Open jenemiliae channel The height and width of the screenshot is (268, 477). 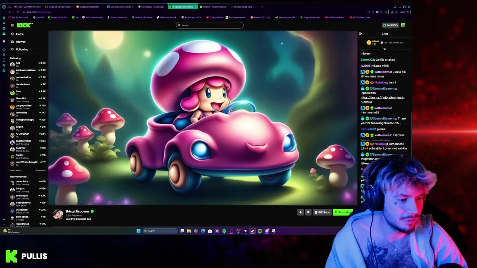(x=28, y=114)
